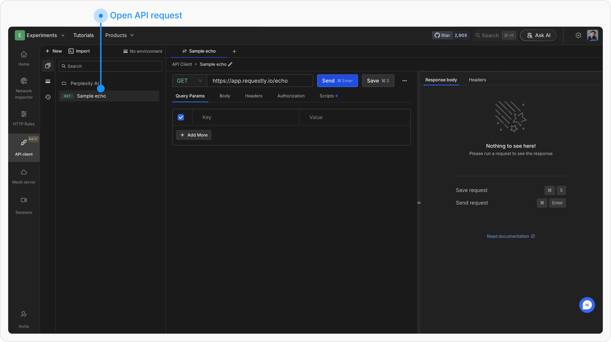Expand the GET method dropdown
Image resolution: width=611 pixels, height=342 pixels.
pyautogui.click(x=189, y=81)
